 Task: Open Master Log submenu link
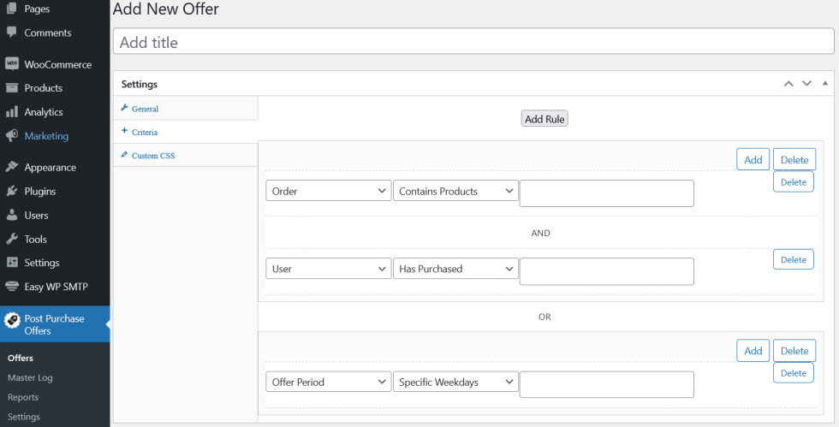[x=30, y=377]
